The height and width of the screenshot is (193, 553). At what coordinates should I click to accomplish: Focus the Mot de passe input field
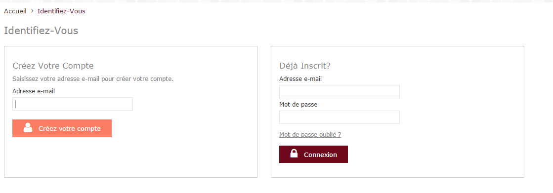click(x=340, y=117)
